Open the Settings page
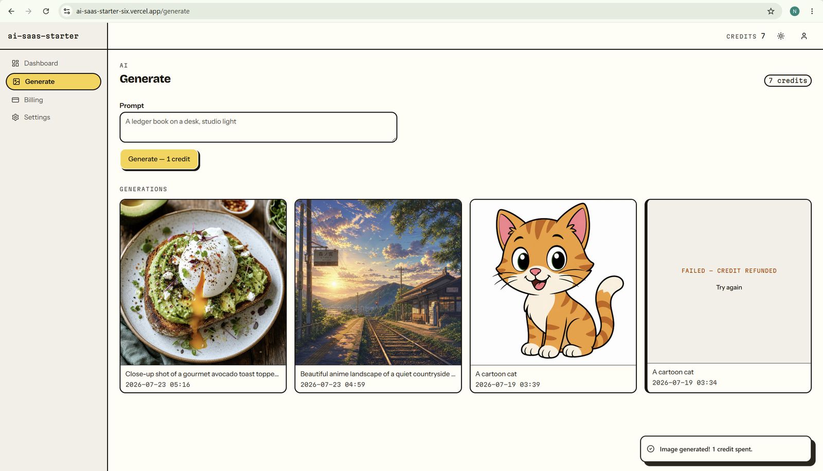823x471 pixels. (x=53, y=117)
